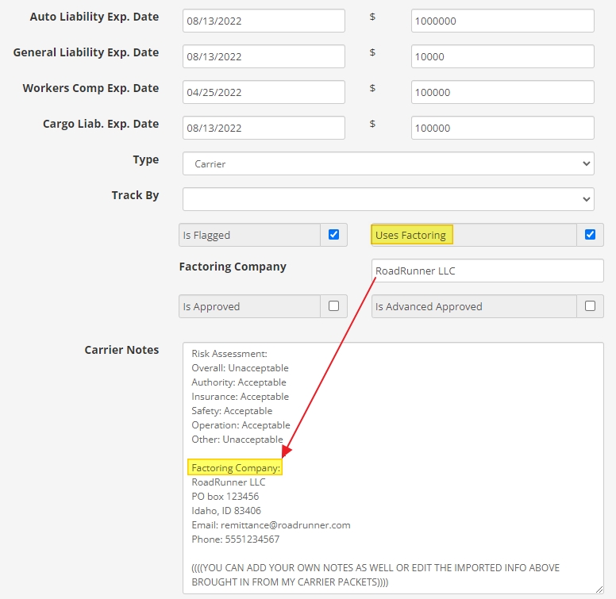Check the Is Approved checkbox
The height and width of the screenshot is (599, 616).
[333, 306]
